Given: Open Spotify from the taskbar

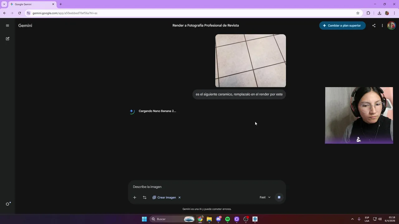Looking at the screenshot, I should (x=228, y=219).
